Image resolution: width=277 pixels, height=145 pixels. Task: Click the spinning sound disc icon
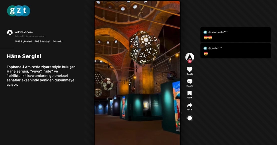[x=190, y=118]
